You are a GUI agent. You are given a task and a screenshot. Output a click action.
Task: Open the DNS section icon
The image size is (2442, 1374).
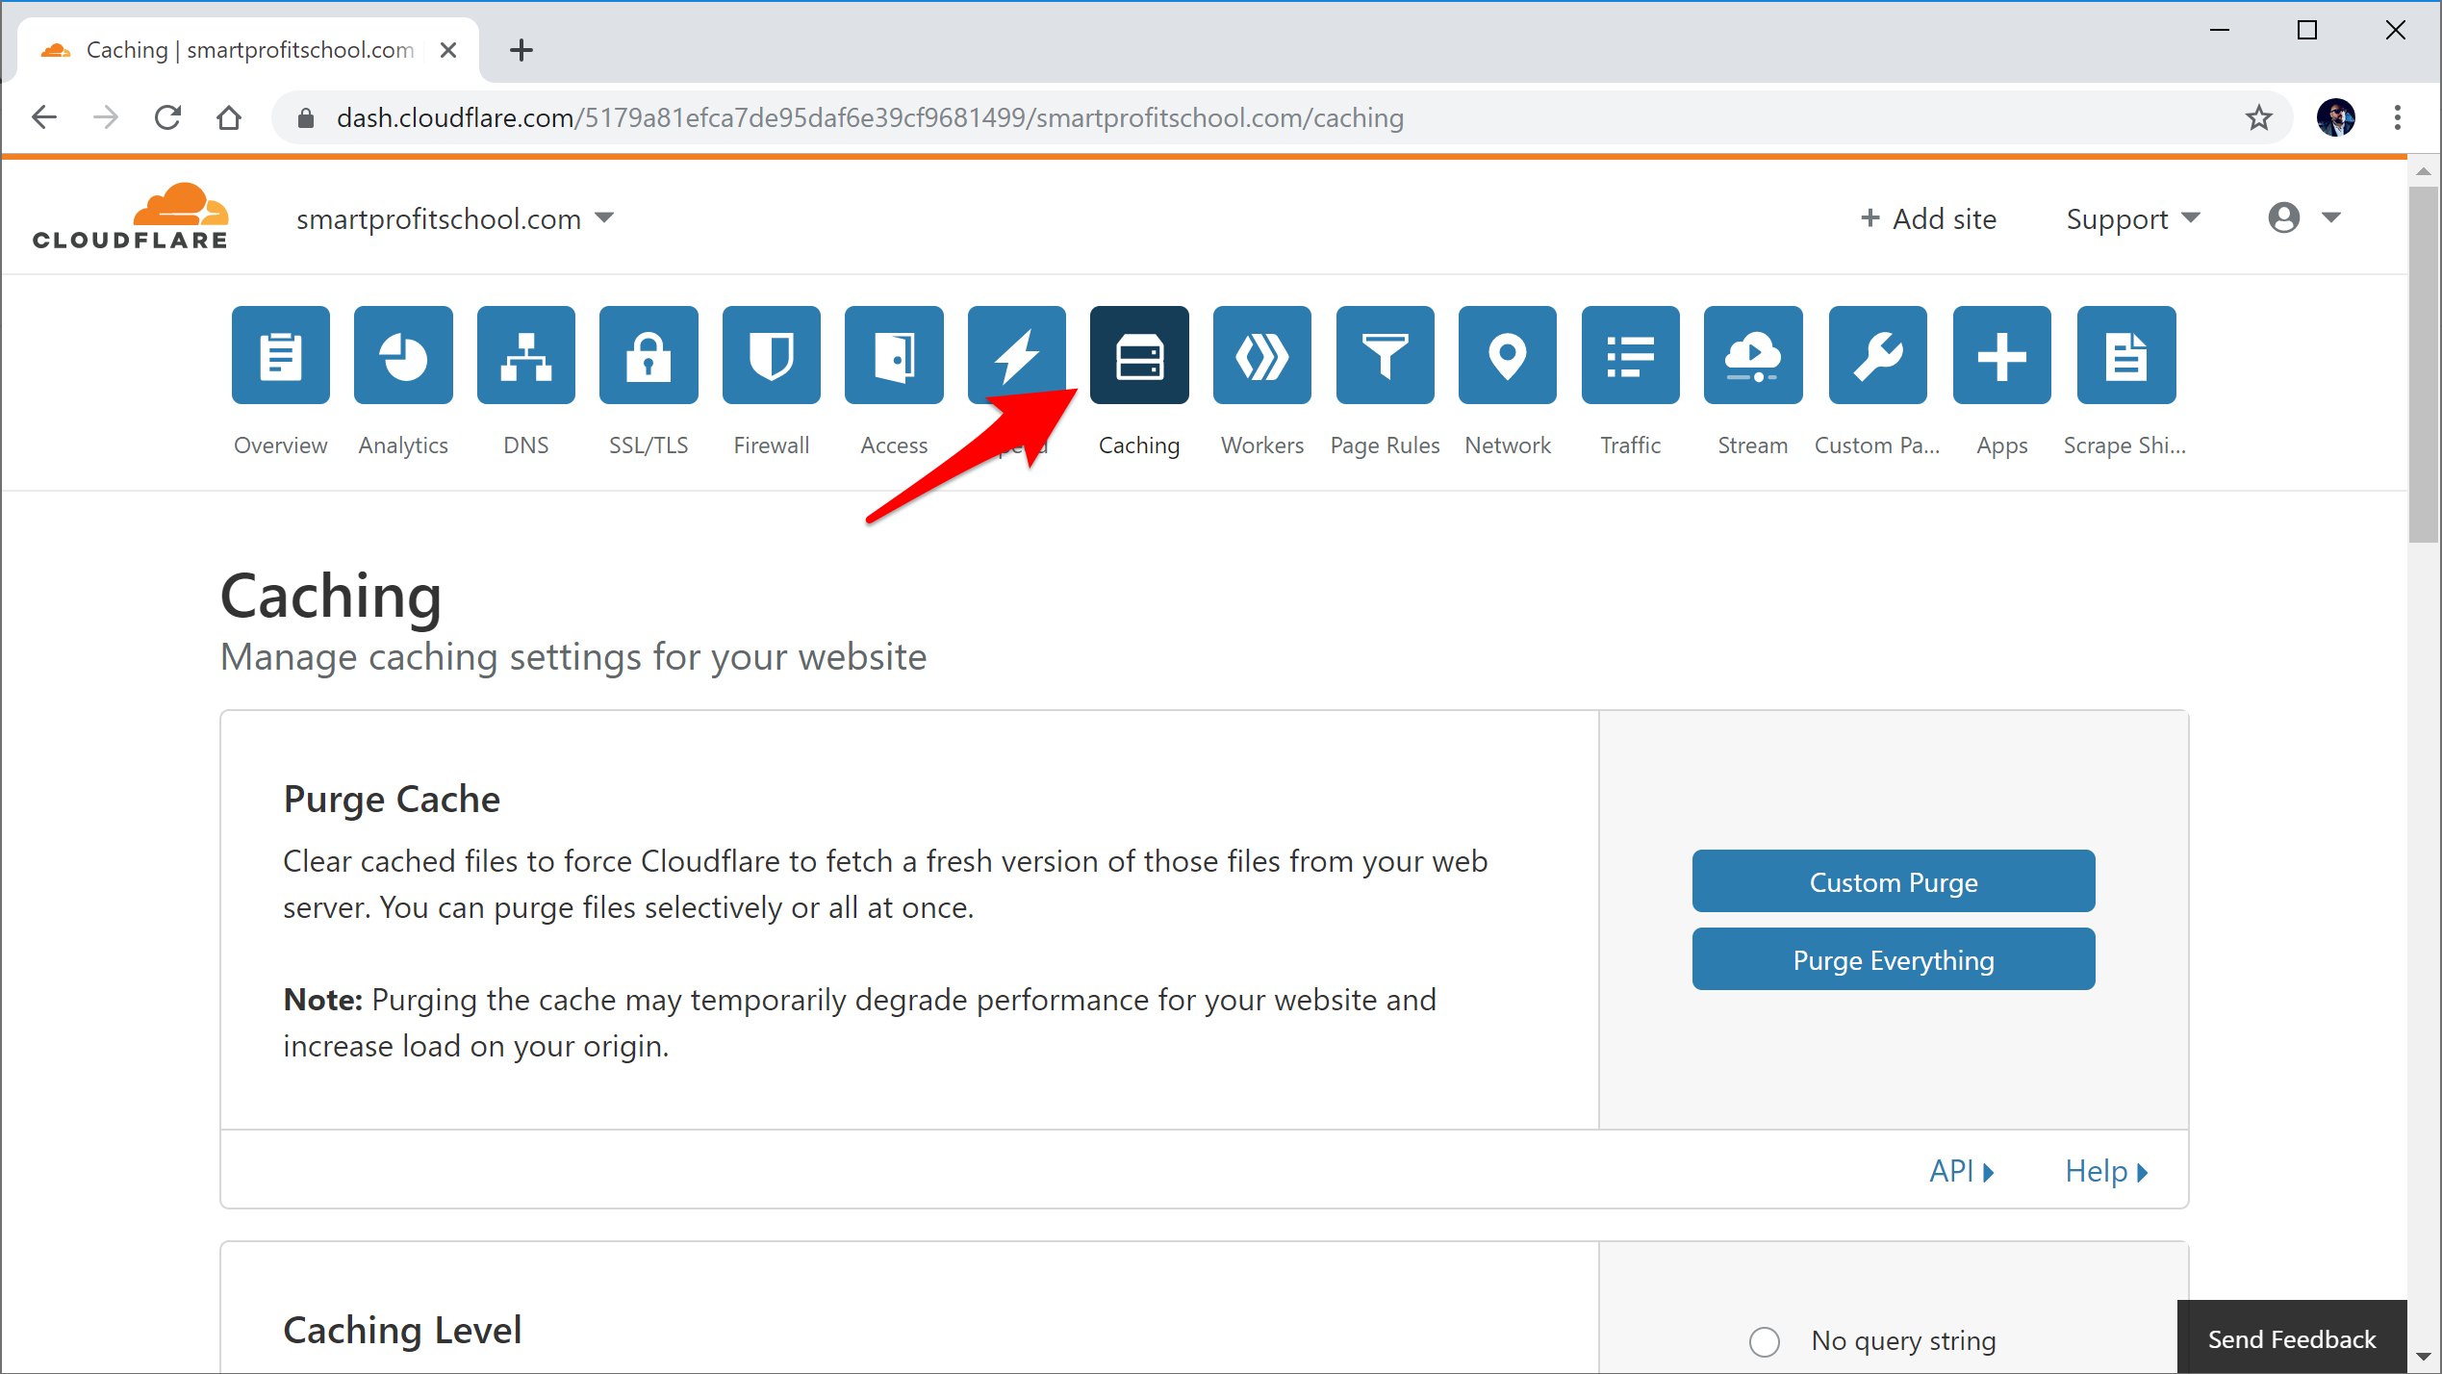pos(526,355)
